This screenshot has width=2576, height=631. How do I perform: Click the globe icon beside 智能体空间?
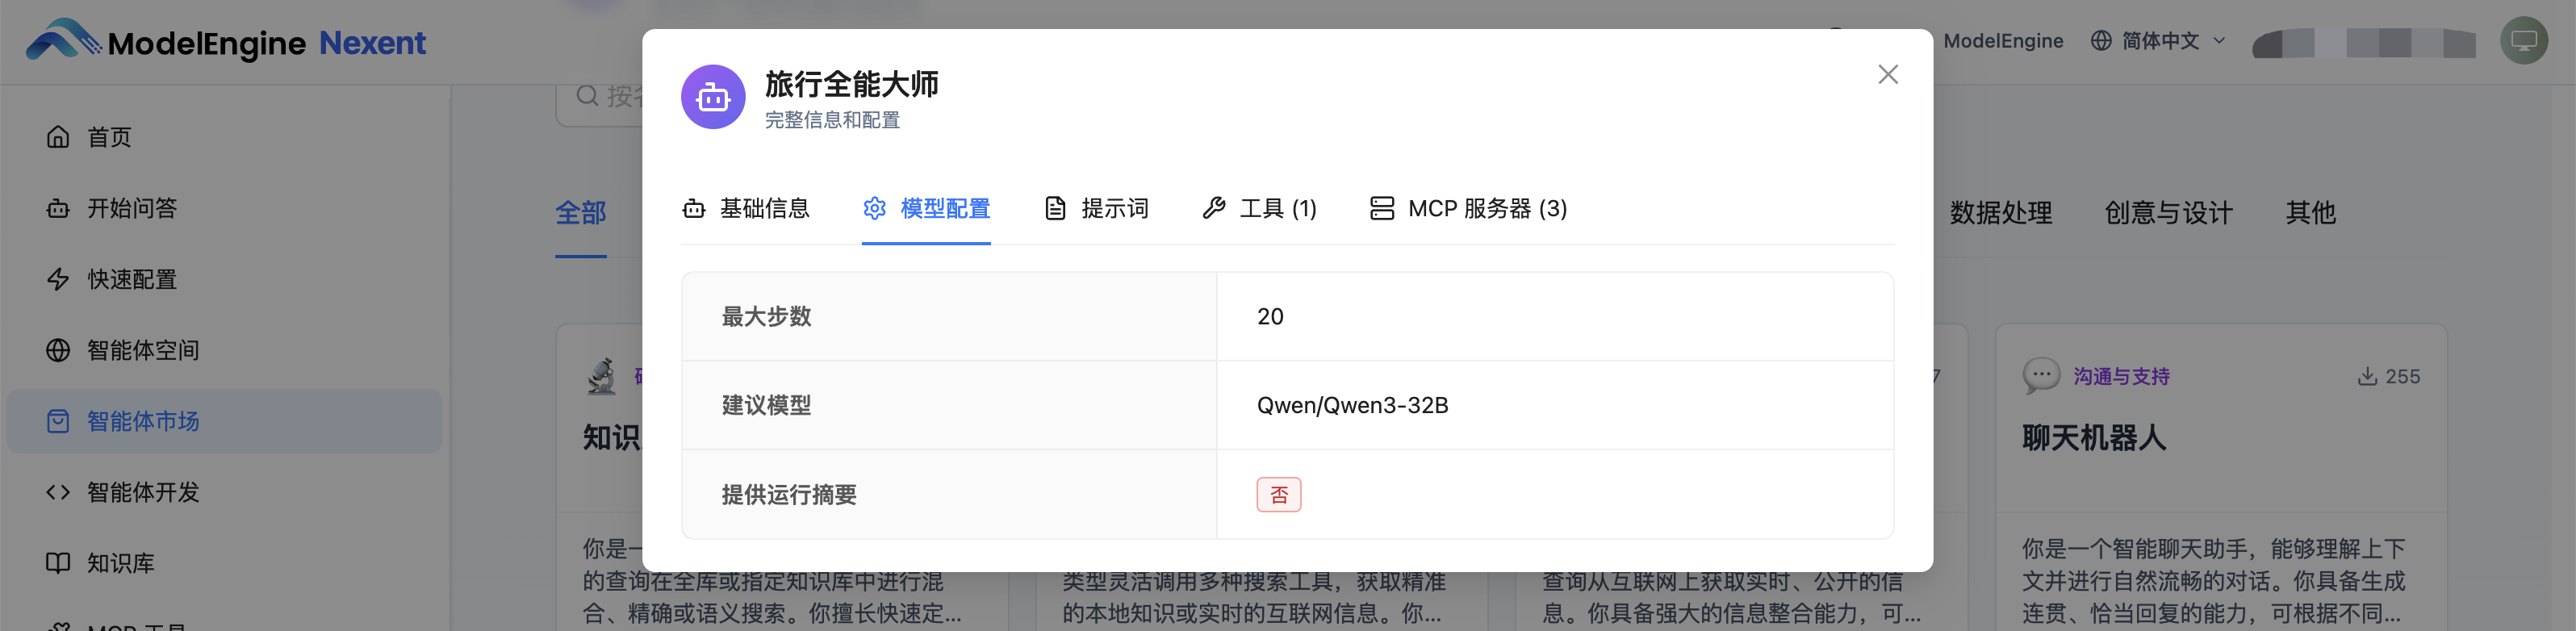(x=58, y=350)
